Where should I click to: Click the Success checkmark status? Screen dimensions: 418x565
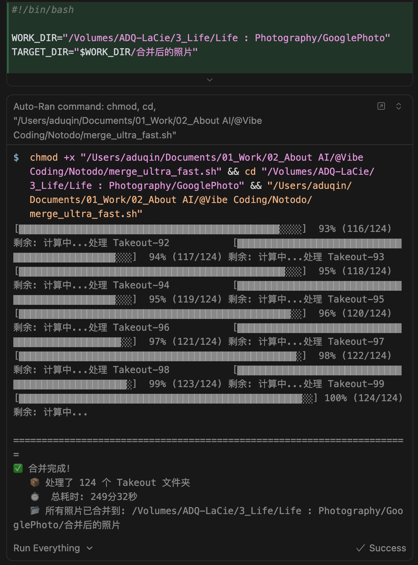[381, 548]
